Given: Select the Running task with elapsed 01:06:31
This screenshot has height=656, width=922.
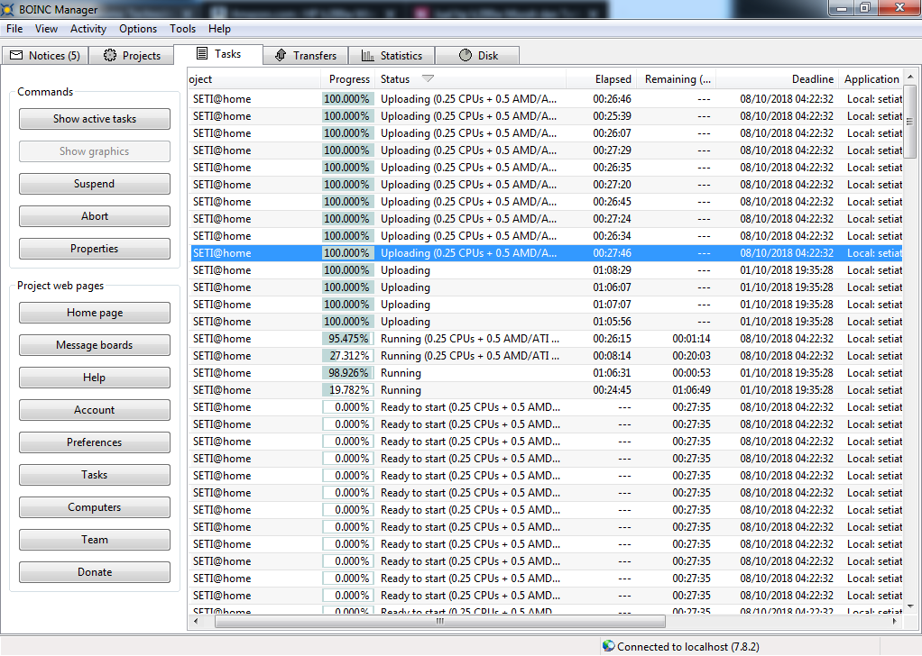Looking at the screenshot, I should point(546,372).
